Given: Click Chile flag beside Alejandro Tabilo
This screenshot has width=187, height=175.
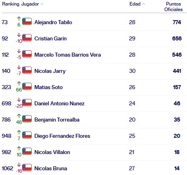Looking at the screenshot, I should (27, 22).
